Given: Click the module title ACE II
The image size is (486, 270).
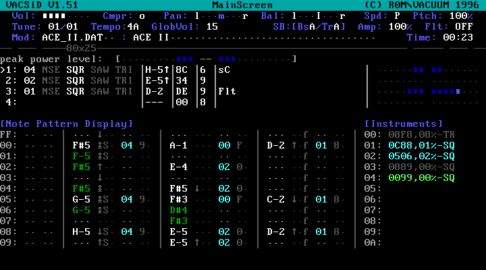Looking at the screenshot, I should (x=151, y=38).
